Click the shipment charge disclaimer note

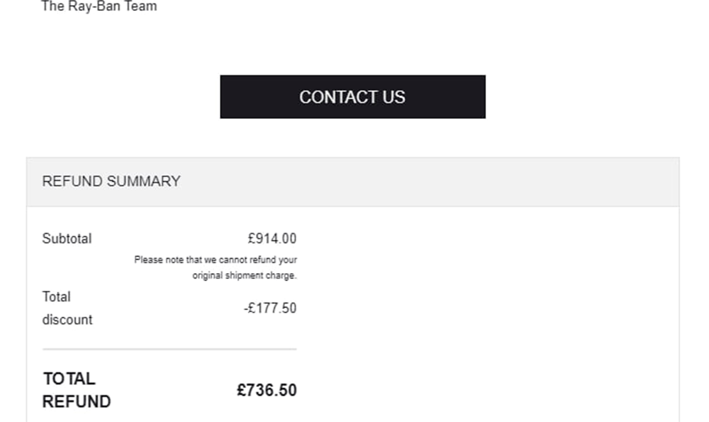click(x=216, y=267)
